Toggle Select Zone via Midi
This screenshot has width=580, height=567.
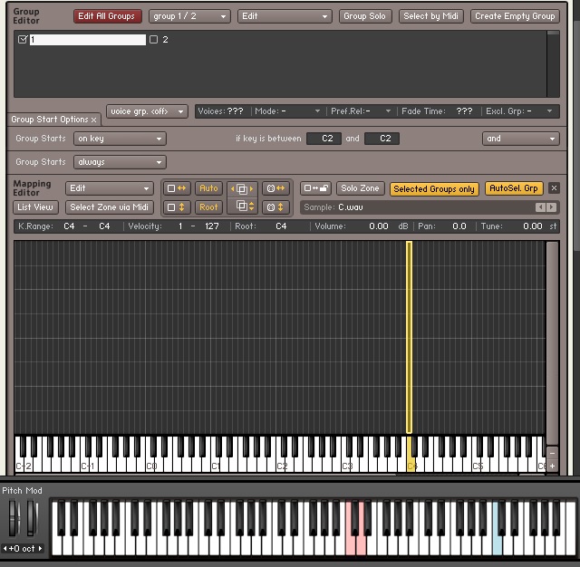[109, 207]
